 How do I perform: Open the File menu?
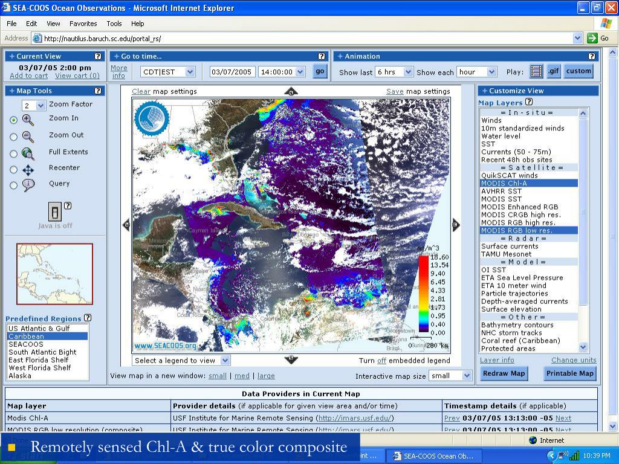(11, 24)
